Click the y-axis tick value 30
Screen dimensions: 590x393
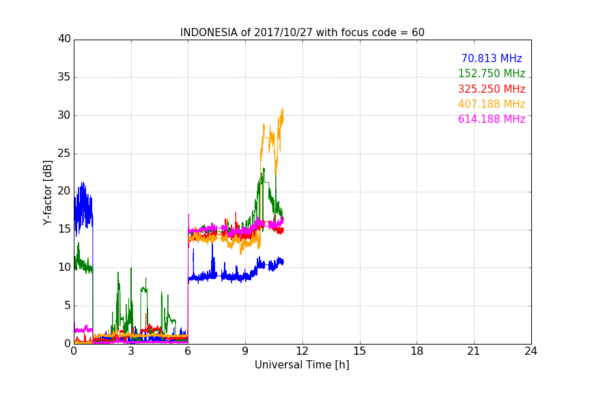click(64, 115)
